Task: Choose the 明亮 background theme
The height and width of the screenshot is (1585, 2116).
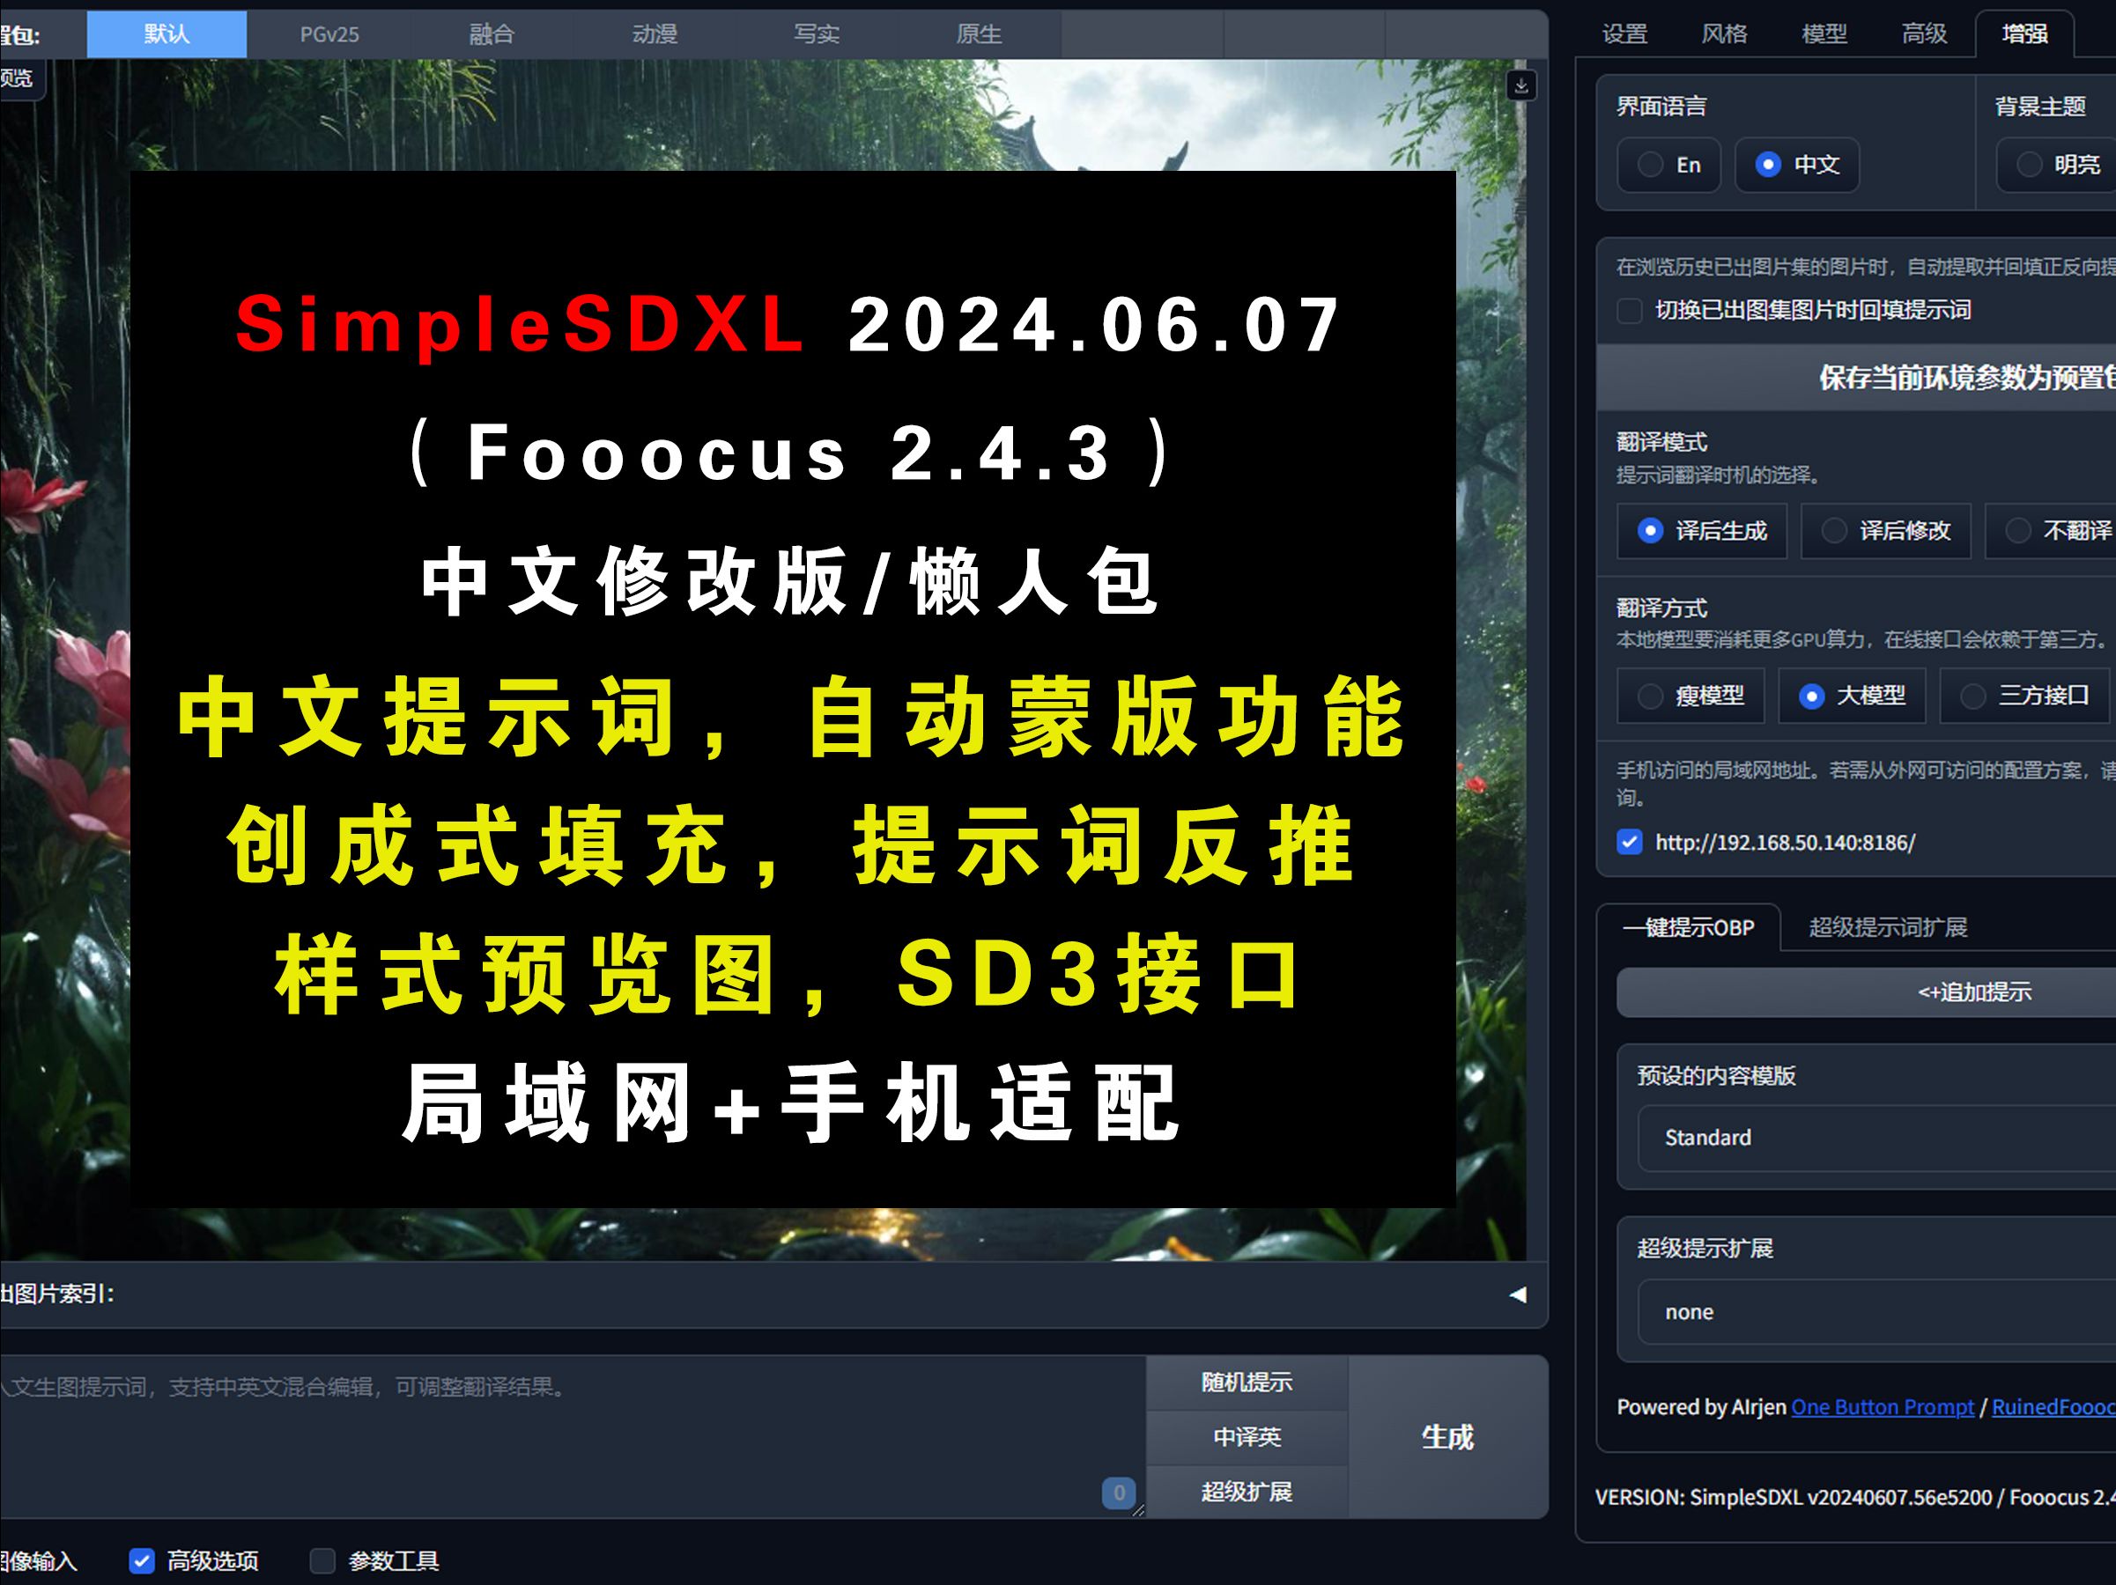Action: coord(2057,166)
